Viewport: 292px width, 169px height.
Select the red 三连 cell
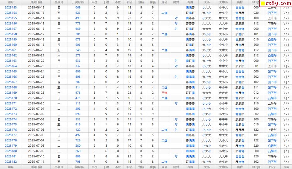[x=164, y=93]
